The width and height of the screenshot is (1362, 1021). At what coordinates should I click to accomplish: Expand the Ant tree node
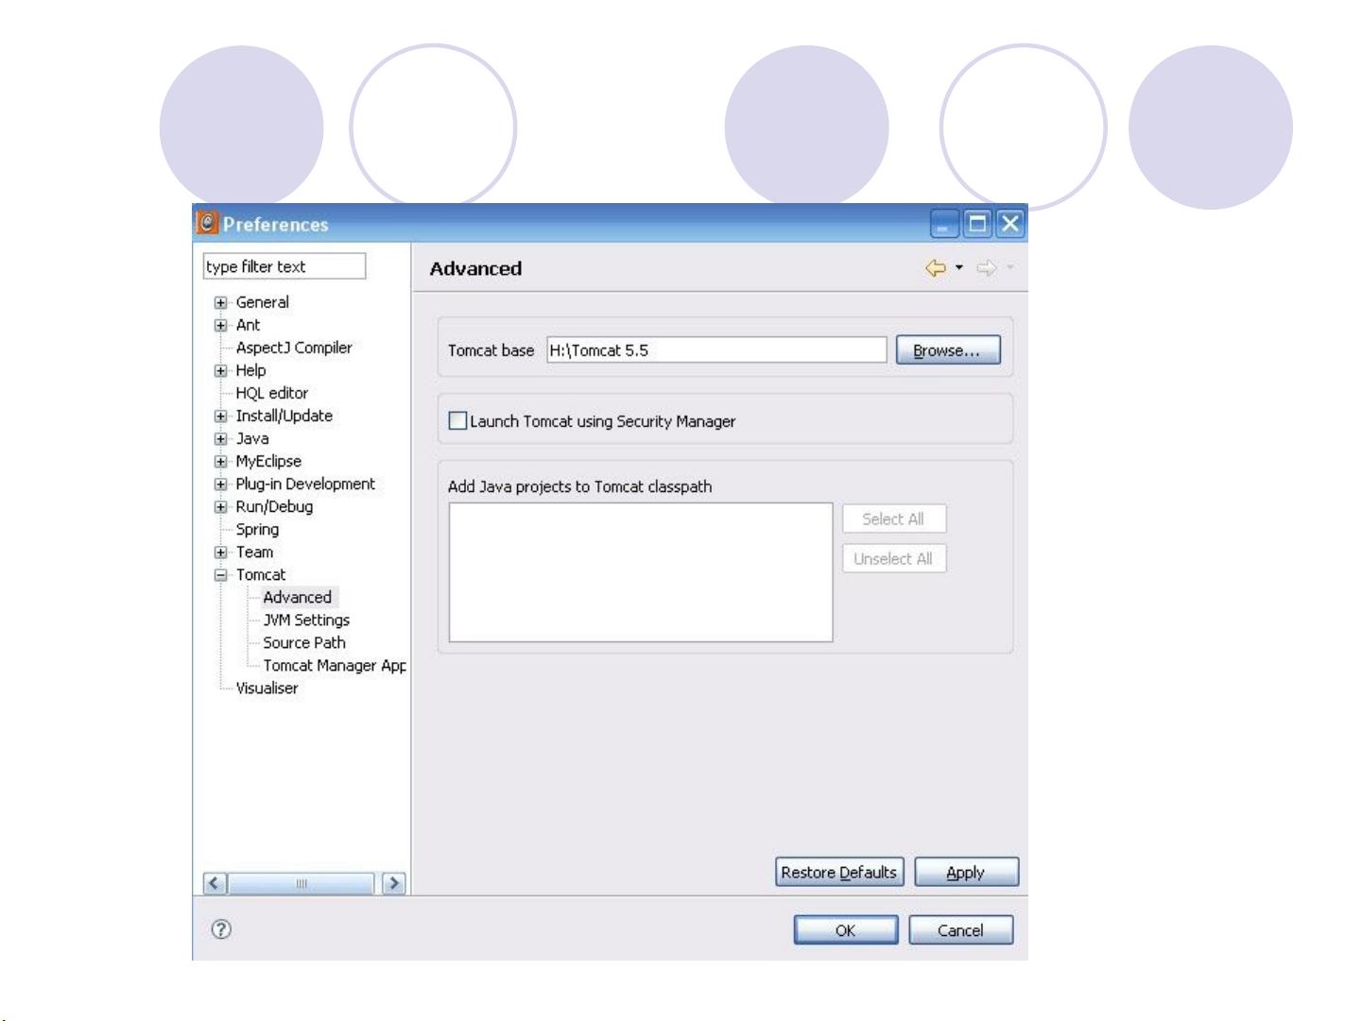point(220,326)
